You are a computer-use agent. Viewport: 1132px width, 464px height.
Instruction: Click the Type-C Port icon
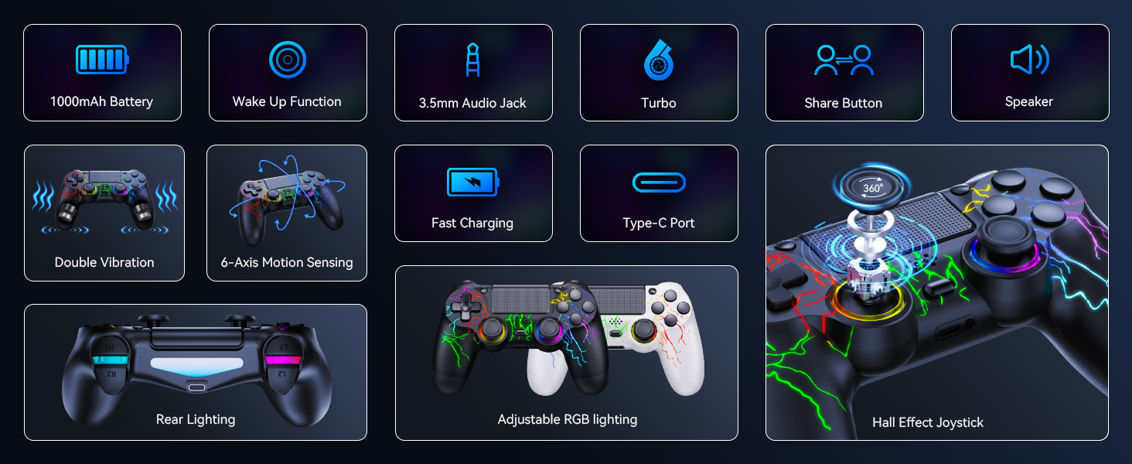pyautogui.click(x=659, y=183)
